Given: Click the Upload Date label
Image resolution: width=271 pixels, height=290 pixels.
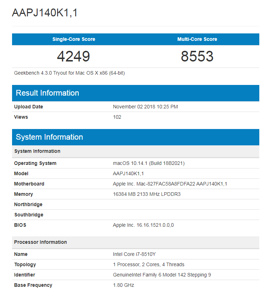Looking at the screenshot, I should tap(28, 107).
